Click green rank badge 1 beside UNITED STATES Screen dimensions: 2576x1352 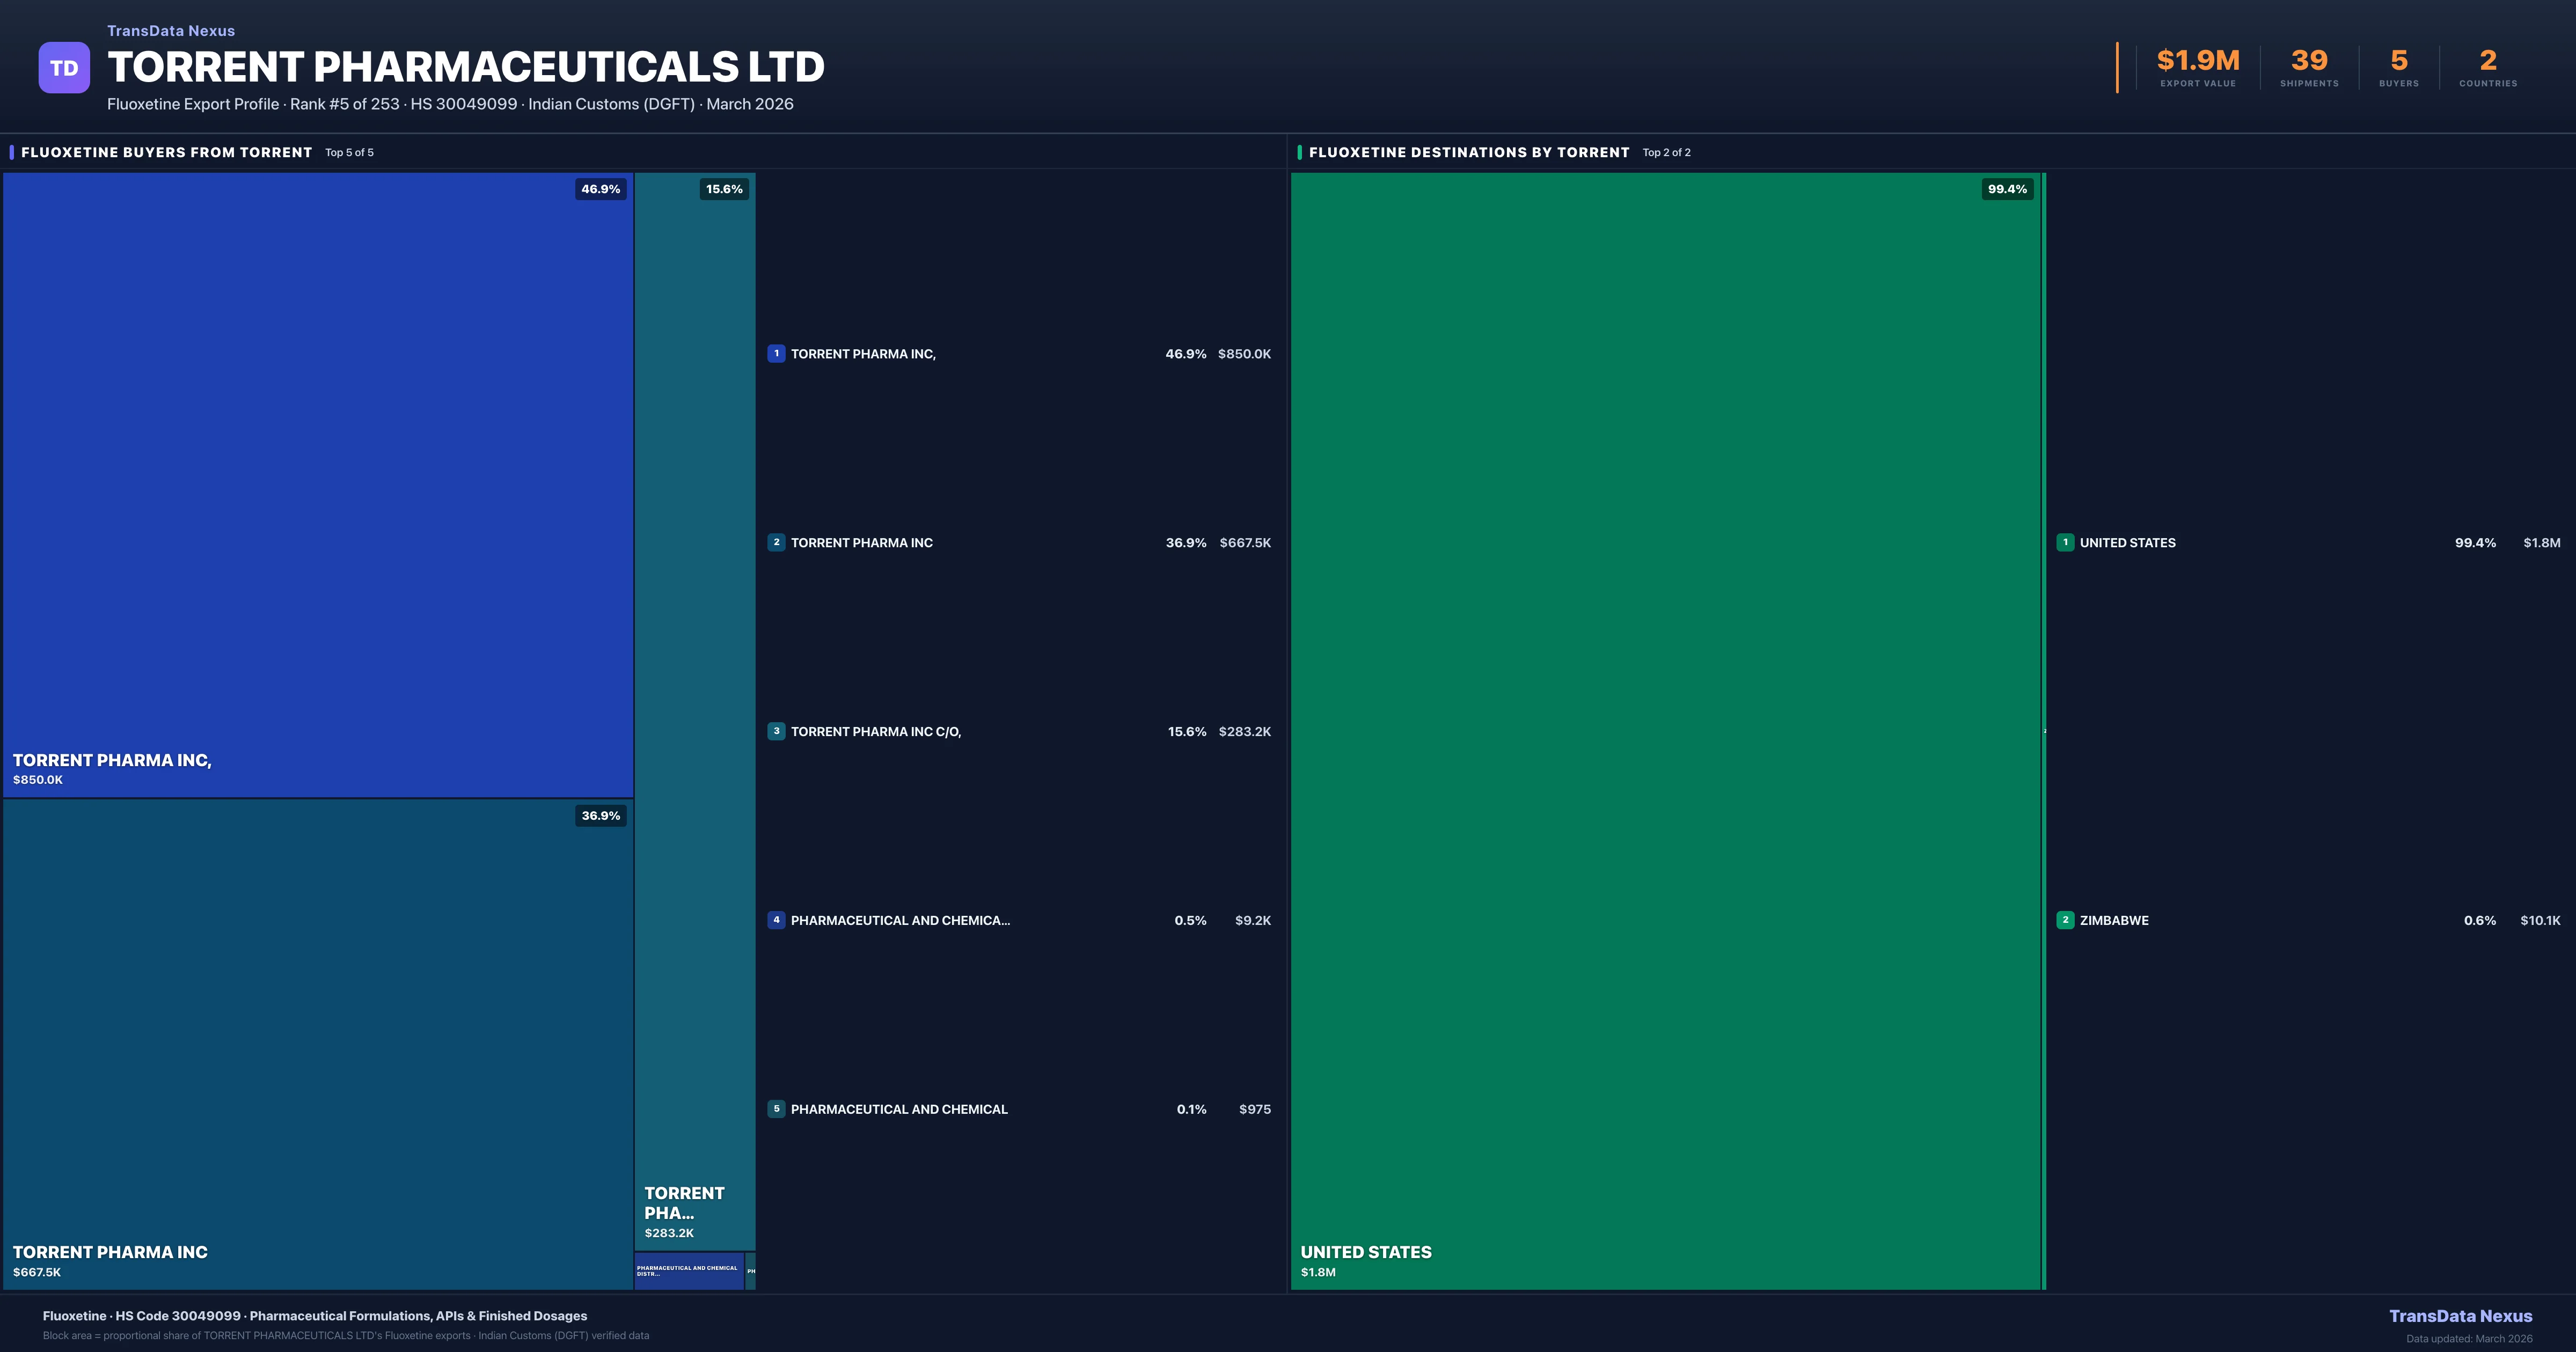click(x=2065, y=542)
